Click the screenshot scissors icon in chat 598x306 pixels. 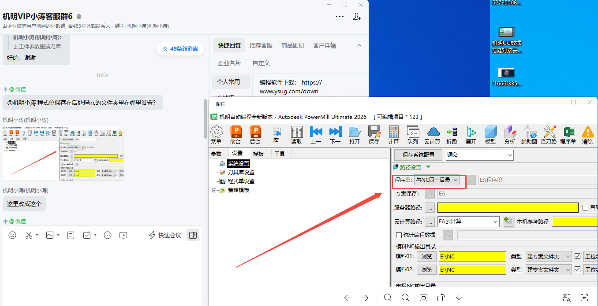pyautogui.click(x=29, y=235)
